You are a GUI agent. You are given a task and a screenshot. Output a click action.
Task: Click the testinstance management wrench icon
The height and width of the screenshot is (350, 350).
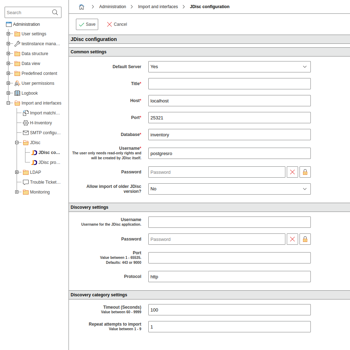17,44
